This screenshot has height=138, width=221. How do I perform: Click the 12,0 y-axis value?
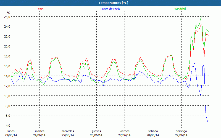point(7,86)
